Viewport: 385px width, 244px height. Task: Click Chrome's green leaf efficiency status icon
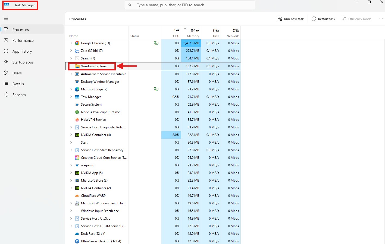point(156,43)
